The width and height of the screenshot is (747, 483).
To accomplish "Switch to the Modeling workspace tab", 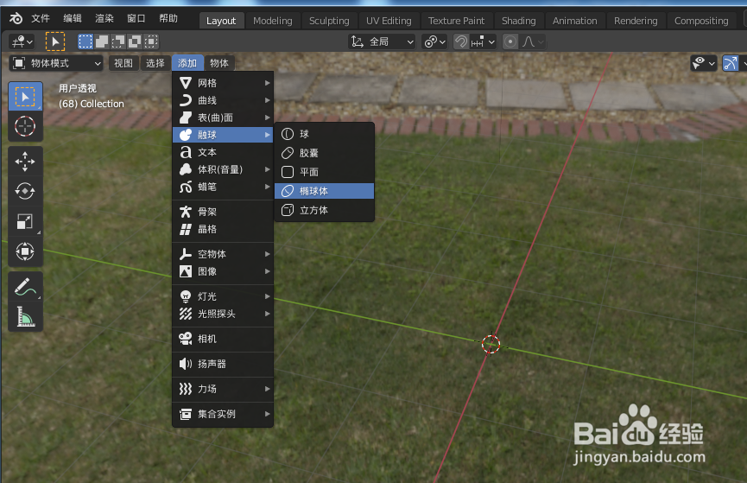I will [273, 21].
